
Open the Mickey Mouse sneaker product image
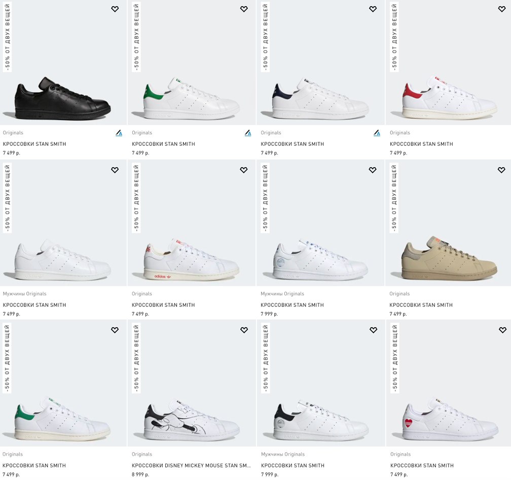click(x=192, y=383)
